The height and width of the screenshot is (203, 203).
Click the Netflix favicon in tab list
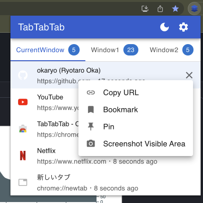(23, 156)
